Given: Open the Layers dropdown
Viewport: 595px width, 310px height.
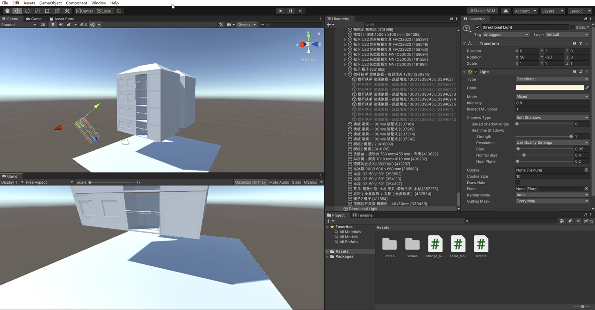Looking at the screenshot, I should point(553,11).
